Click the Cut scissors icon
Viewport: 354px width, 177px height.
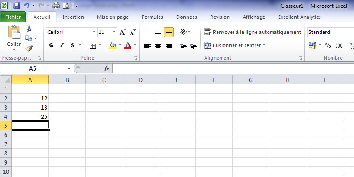coord(29,28)
